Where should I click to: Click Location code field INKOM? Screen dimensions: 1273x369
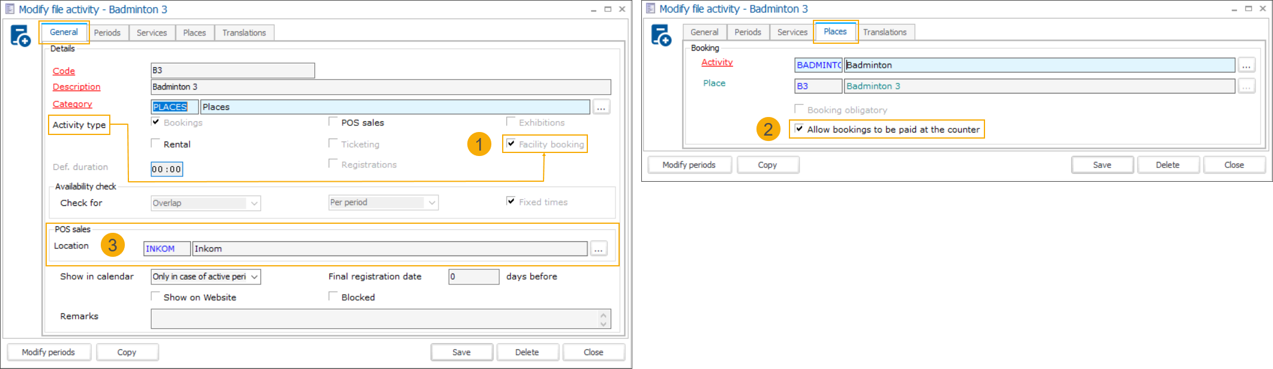pyautogui.click(x=167, y=248)
